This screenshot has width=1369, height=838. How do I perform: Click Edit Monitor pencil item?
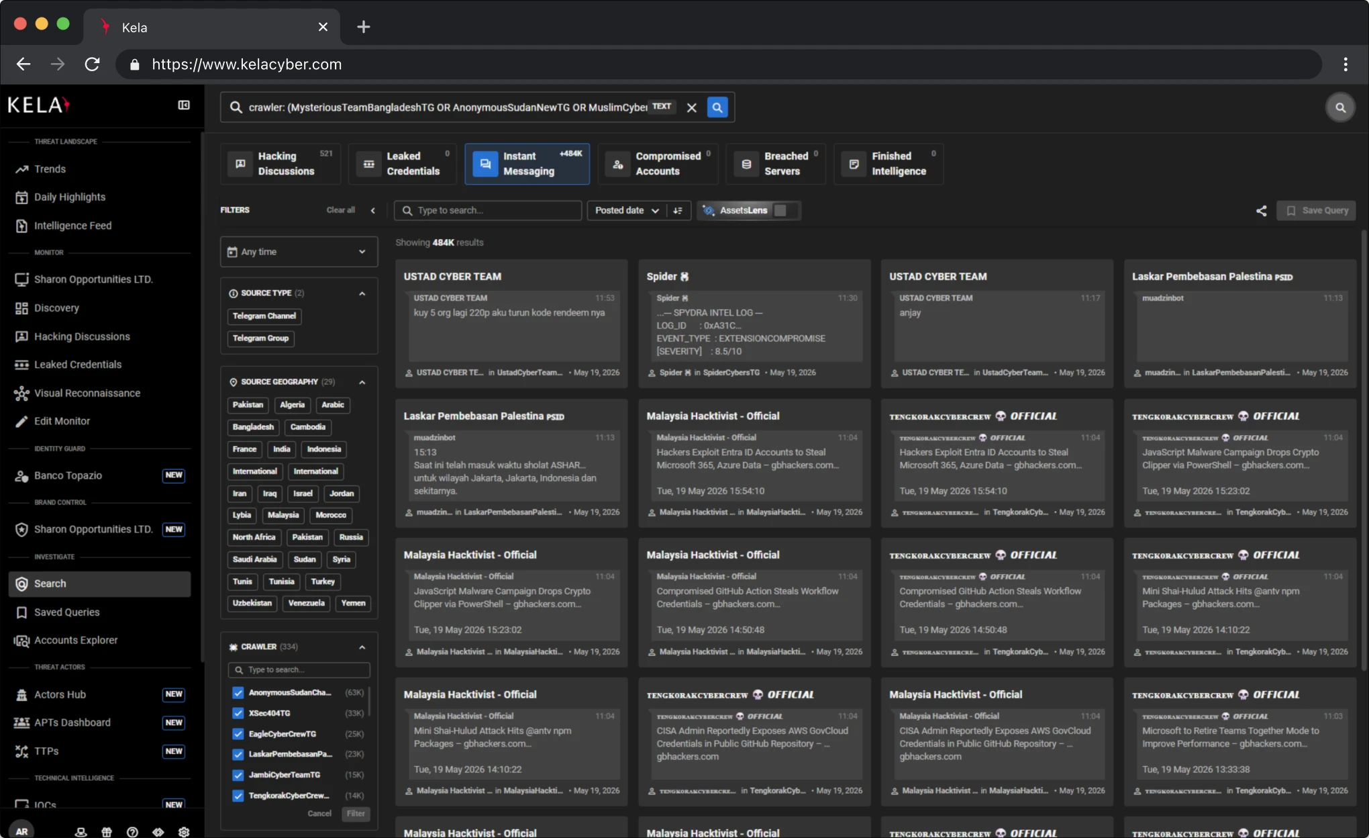point(62,422)
